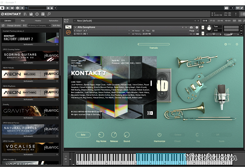
Task: Switch to the Files tab
Action: tap(23, 21)
